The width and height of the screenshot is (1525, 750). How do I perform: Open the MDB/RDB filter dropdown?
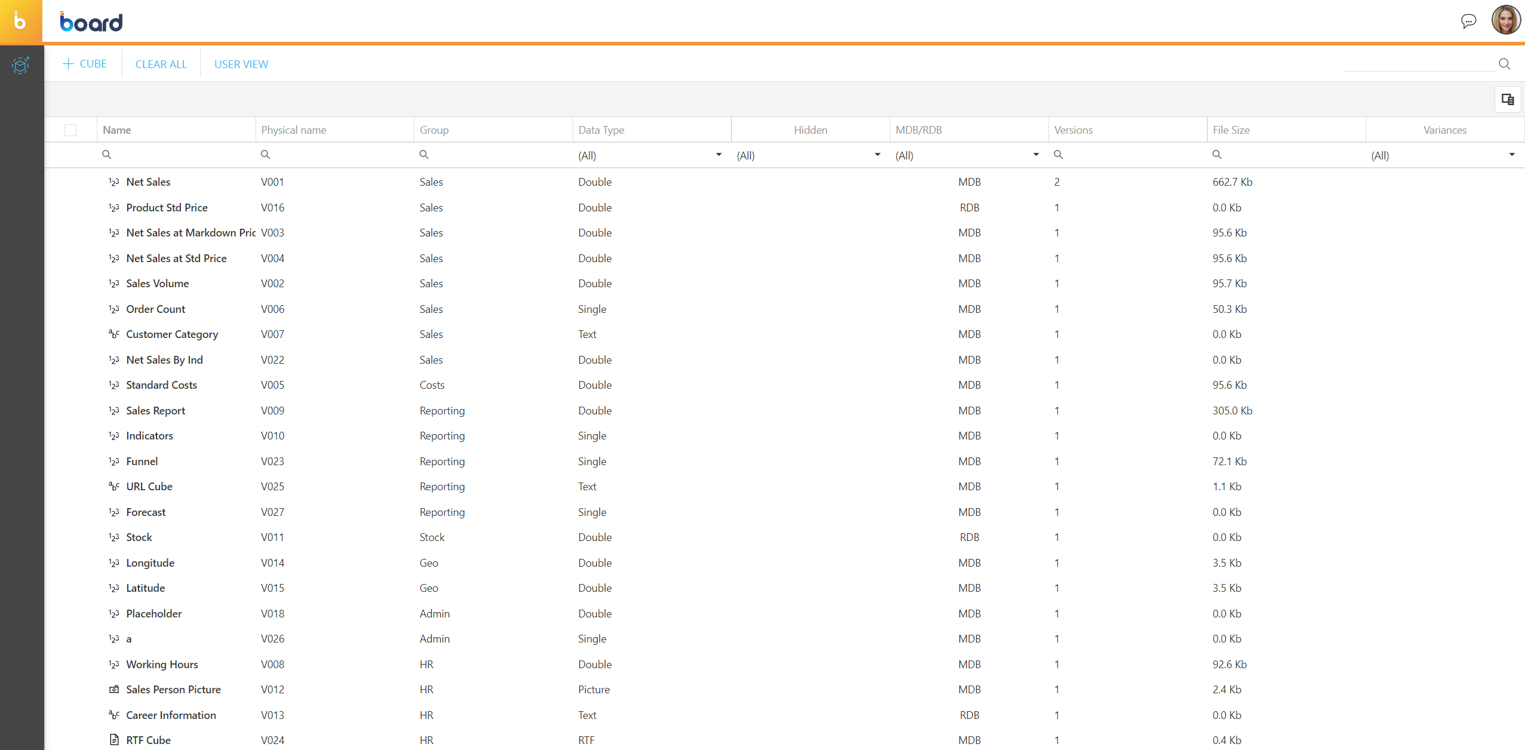[1035, 155]
